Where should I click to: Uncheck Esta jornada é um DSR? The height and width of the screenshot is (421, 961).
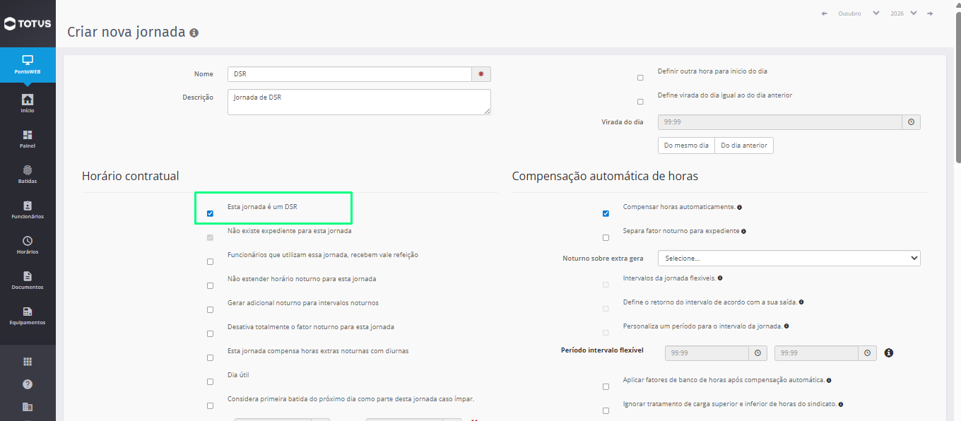[210, 213]
